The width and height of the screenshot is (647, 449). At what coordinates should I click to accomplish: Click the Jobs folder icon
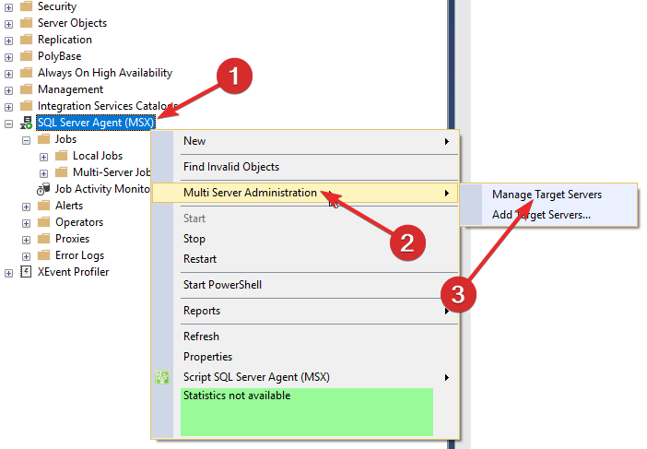click(43, 139)
